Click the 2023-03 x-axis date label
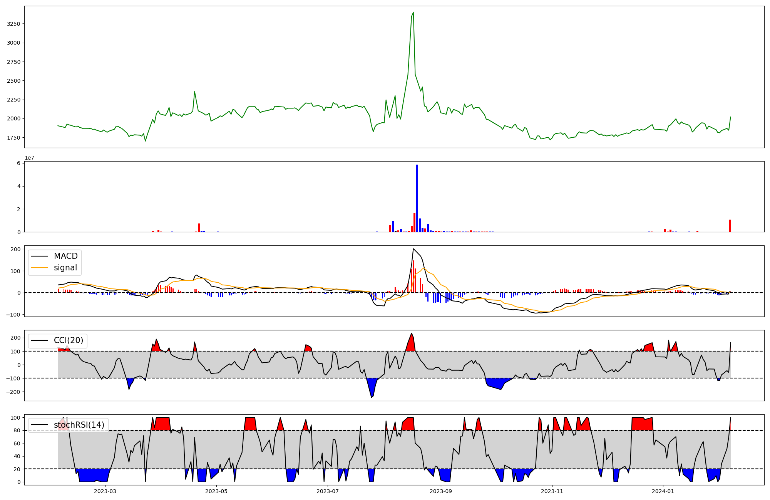Image resolution: width=770 pixels, height=500 pixels. pyautogui.click(x=105, y=491)
